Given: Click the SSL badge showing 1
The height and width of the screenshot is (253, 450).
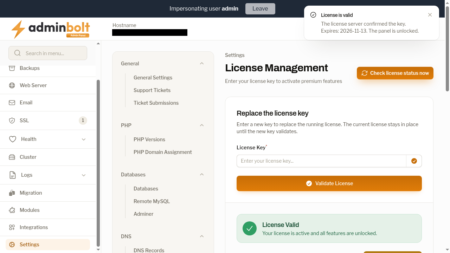Looking at the screenshot, I should pos(83,121).
